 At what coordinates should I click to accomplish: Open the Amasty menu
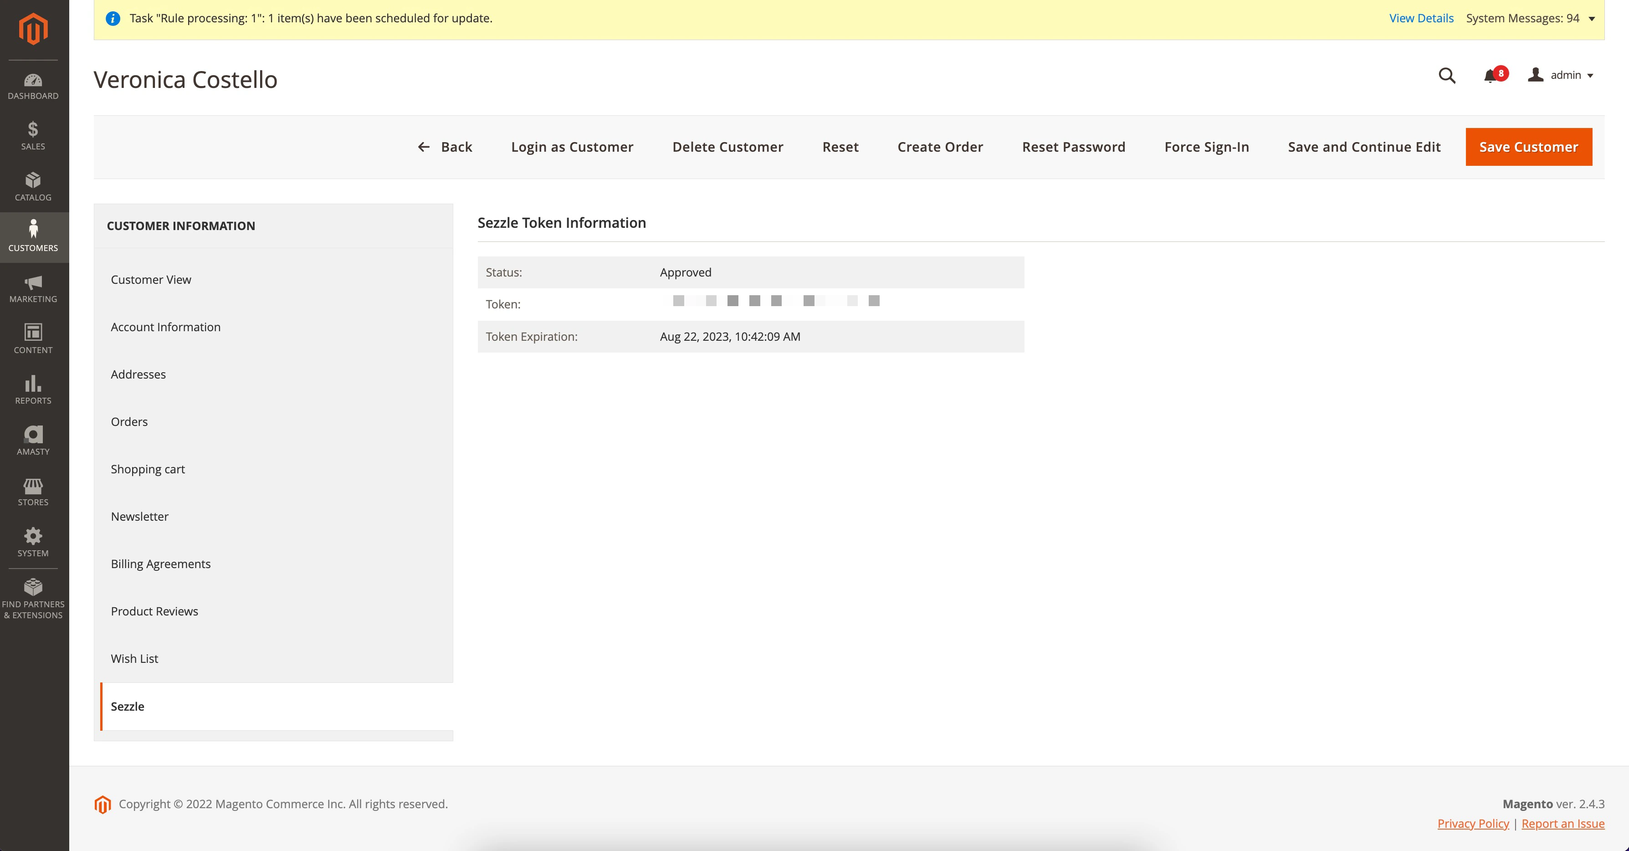(x=34, y=441)
